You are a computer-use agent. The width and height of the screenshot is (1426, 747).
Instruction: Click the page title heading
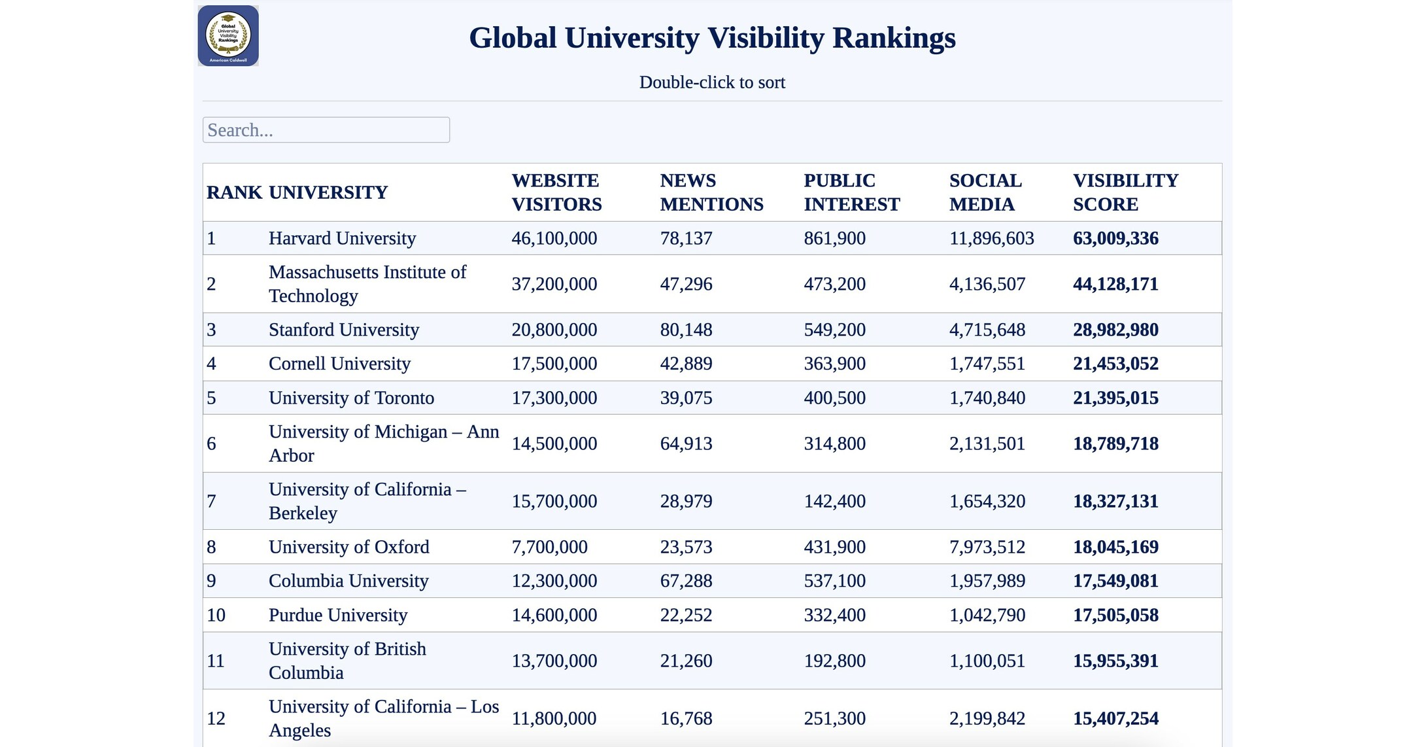(712, 37)
